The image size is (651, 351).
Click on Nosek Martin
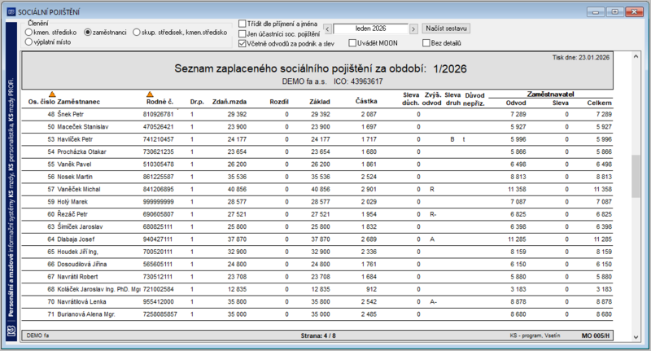(x=75, y=177)
